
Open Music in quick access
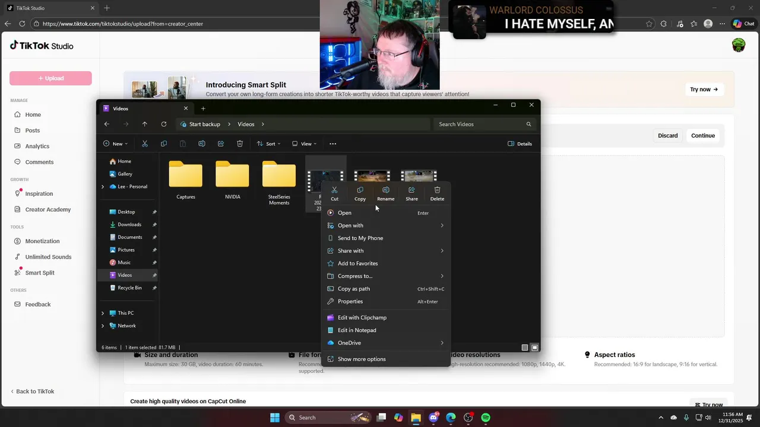tap(124, 262)
